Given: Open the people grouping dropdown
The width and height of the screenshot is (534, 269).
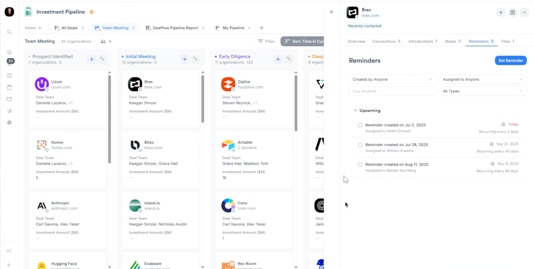Looking at the screenshot, I should tap(106, 41).
